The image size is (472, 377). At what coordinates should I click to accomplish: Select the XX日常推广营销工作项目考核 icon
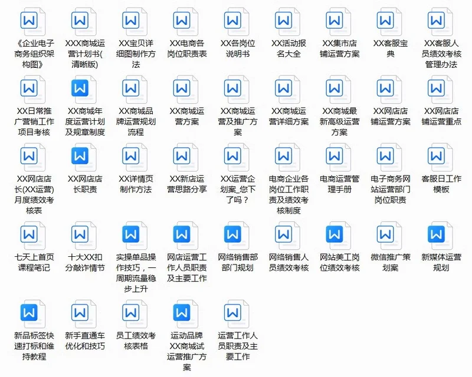(33, 90)
